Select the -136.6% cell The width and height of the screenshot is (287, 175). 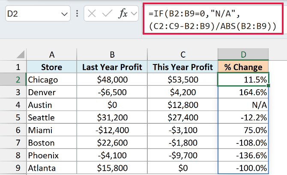tap(243, 155)
